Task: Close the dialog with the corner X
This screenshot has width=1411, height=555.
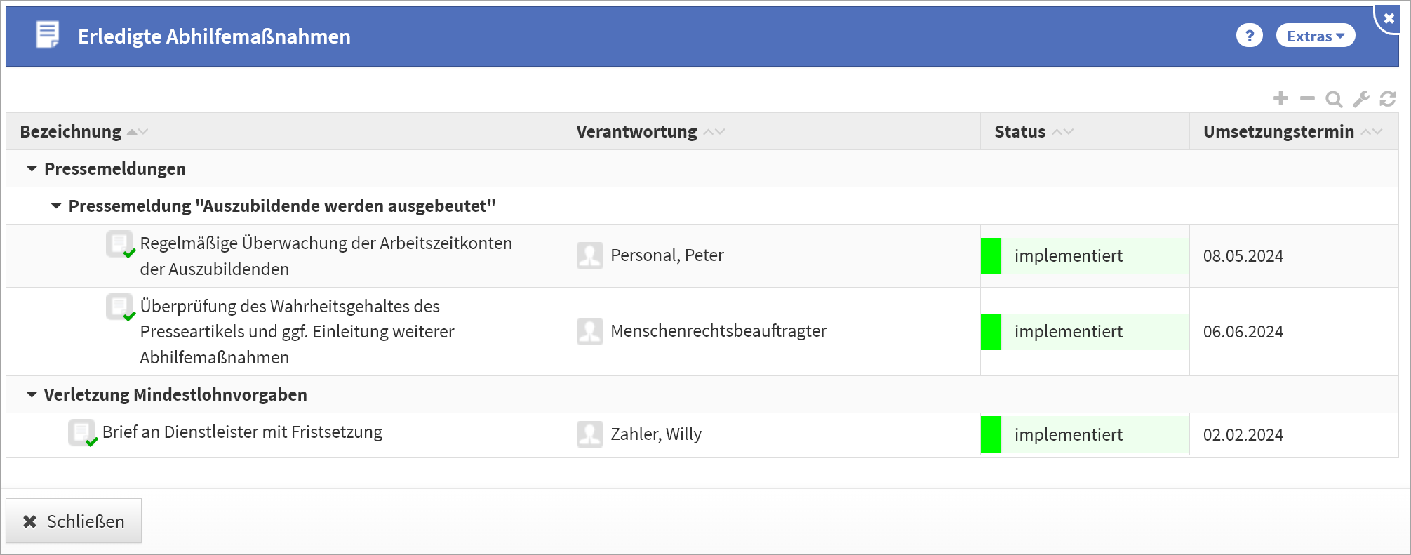Action: 1389,18
